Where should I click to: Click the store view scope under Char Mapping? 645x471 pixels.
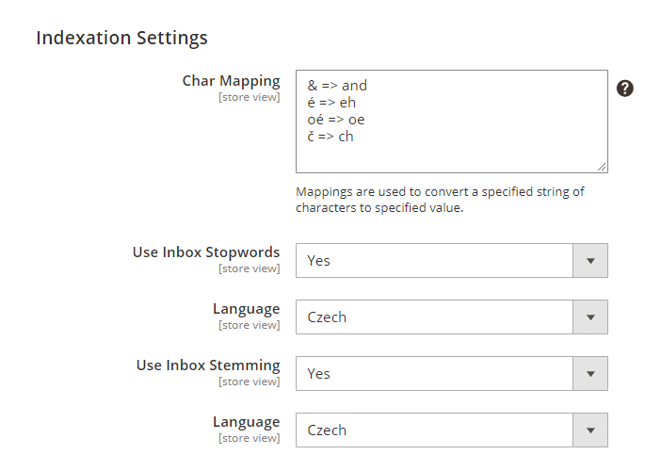(249, 97)
